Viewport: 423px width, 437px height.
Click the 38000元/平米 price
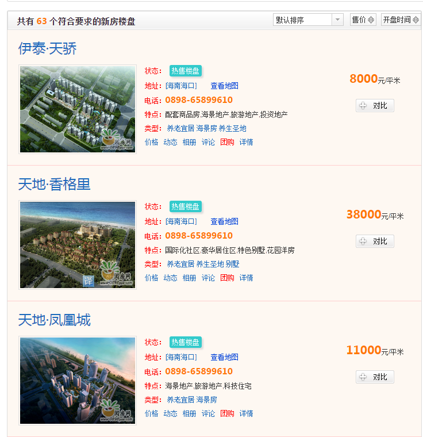click(375, 215)
